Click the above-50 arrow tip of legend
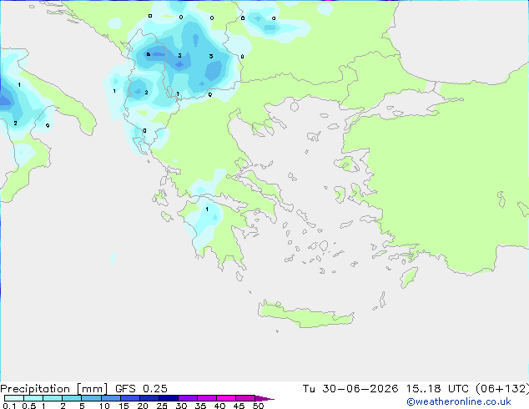 pos(264,398)
